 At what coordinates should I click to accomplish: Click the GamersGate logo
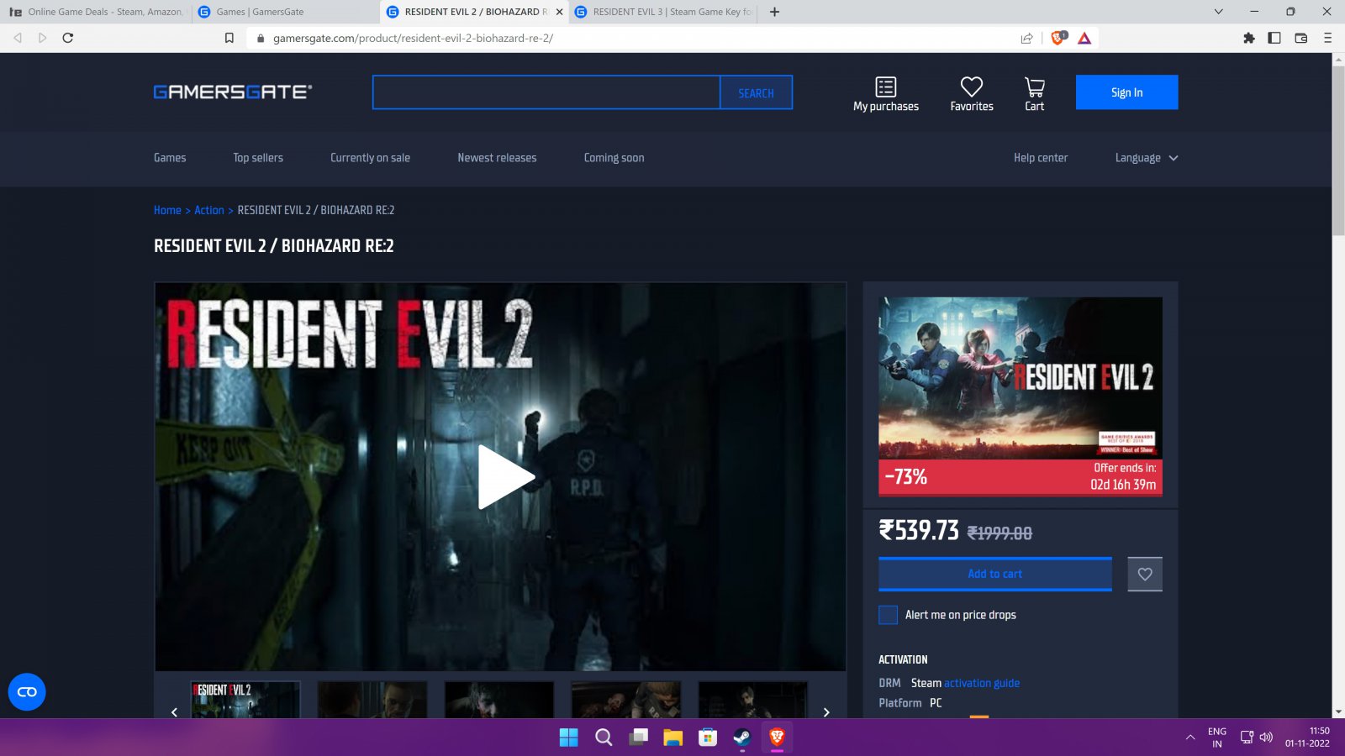(233, 92)
